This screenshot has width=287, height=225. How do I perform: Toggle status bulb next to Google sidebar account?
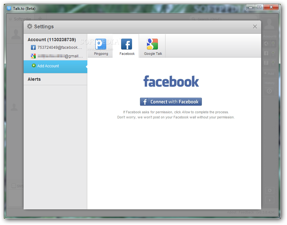click(273, 63)
